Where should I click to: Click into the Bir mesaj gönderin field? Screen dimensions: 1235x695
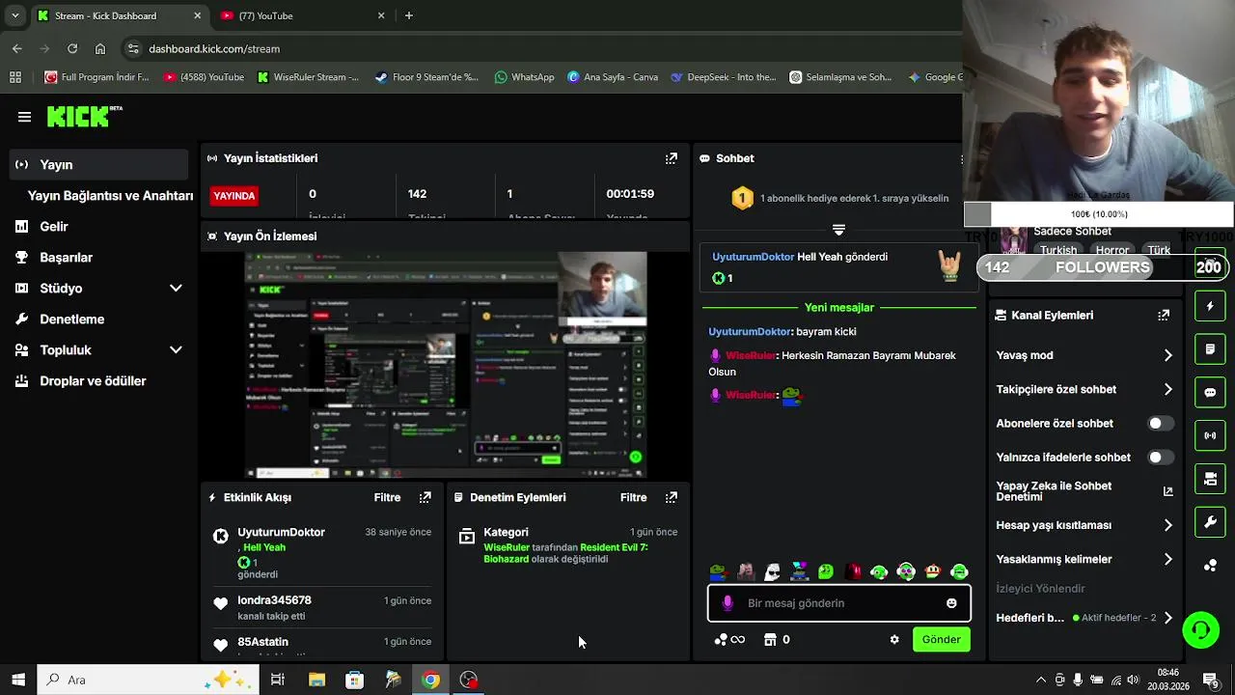[x=839, y=603]
